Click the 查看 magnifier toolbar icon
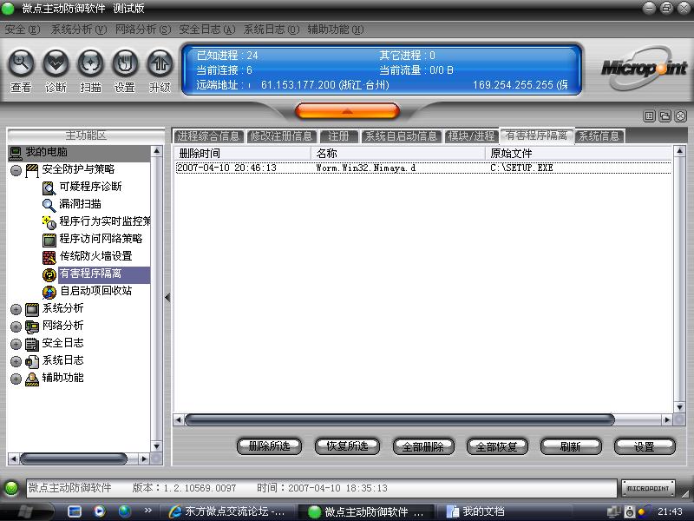 [21, 63]
